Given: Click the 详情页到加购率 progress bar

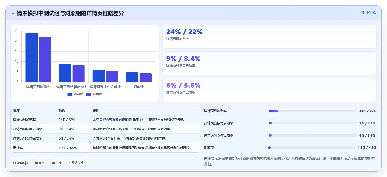Looking at the screenshot, I should (313, 111).
